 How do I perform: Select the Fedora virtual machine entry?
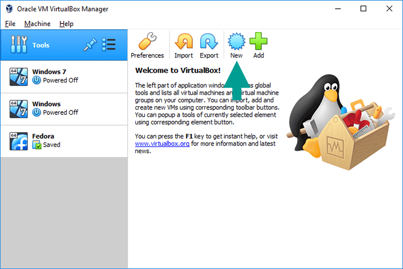click(64, 141)
